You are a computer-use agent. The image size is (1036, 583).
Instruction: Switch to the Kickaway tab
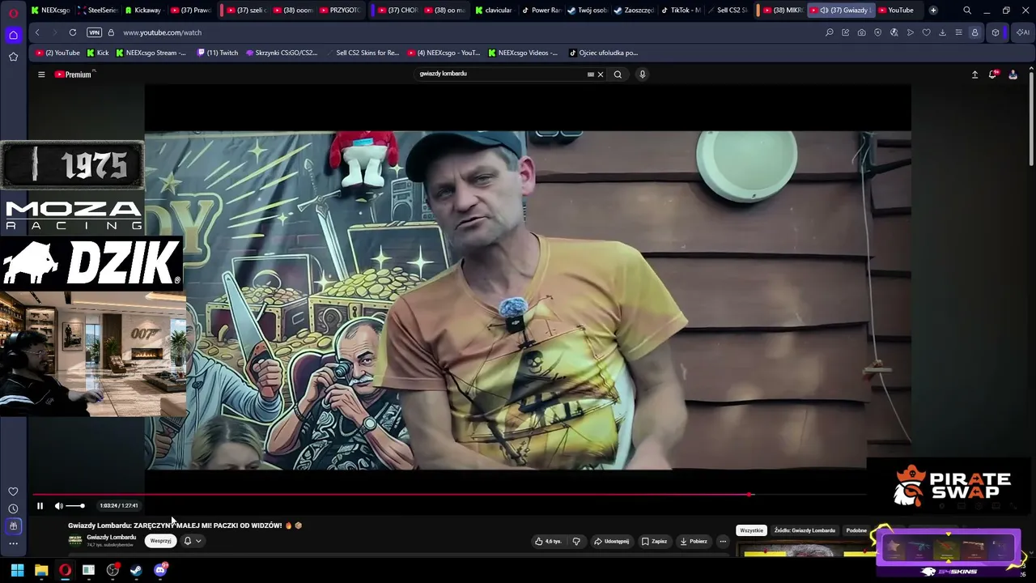coord(142,11)
